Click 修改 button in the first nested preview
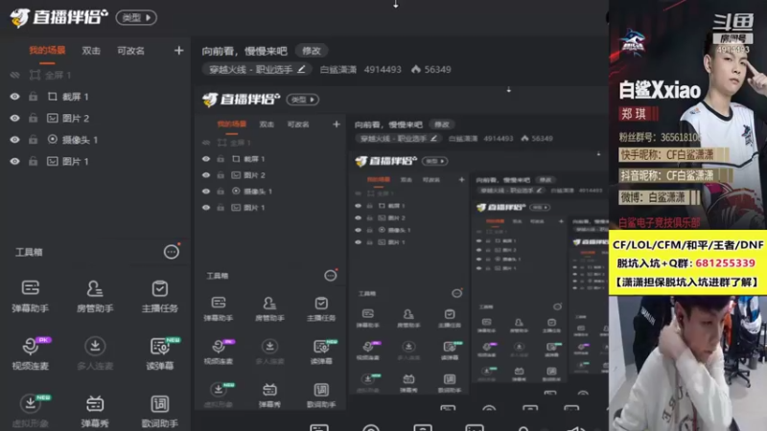767x431 pixels. point(442,125)
